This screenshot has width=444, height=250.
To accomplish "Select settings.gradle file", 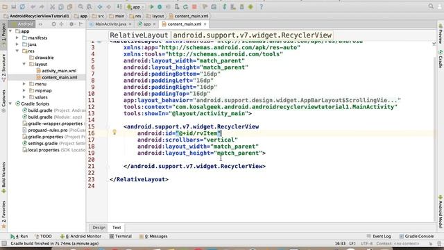I will click(x=40, y=144).
